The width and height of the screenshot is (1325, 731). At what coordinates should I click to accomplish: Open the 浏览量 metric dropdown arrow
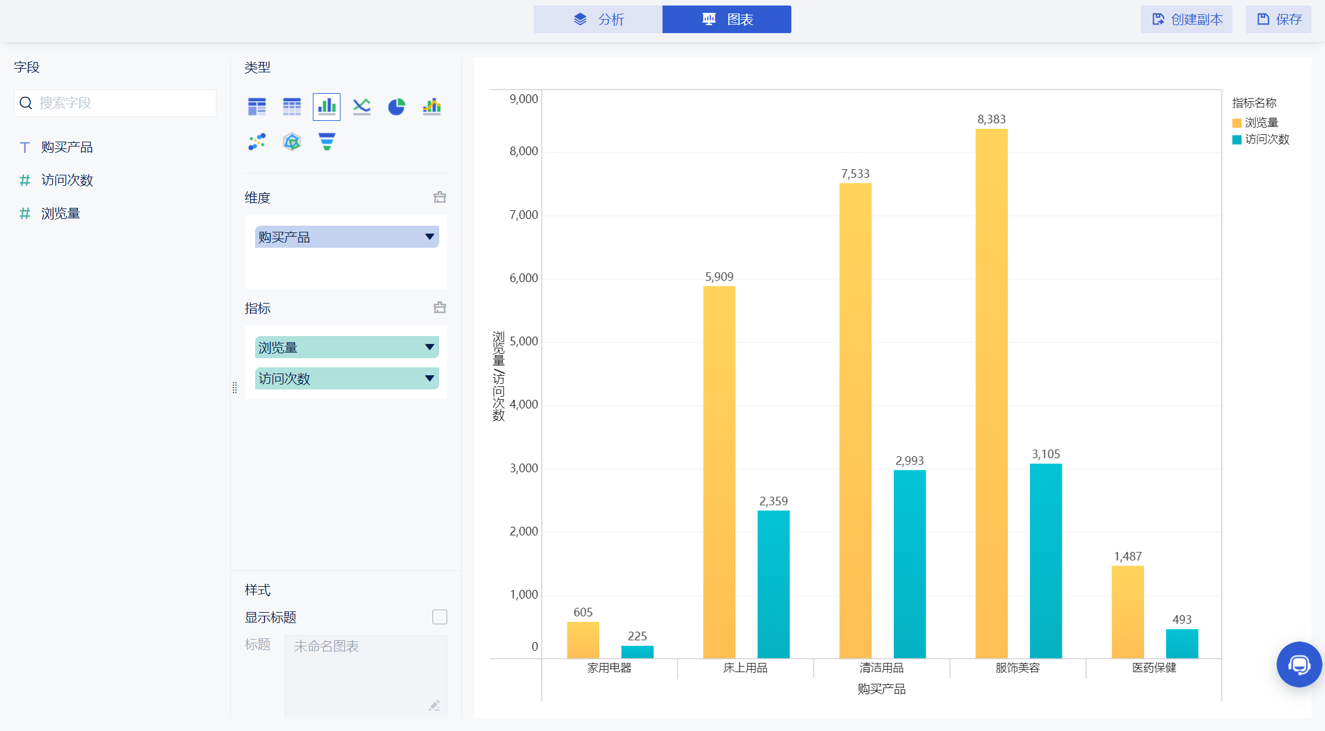[x=429, y=347]
